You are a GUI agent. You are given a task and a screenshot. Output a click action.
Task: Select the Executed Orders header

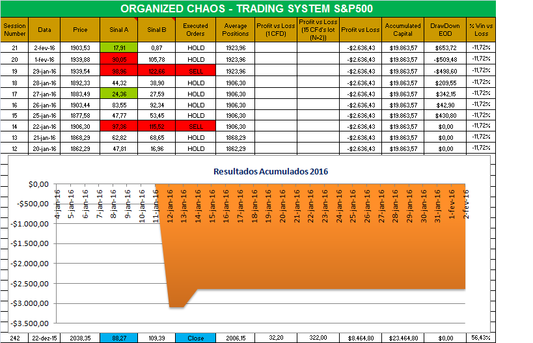click(x=195, y=29)
